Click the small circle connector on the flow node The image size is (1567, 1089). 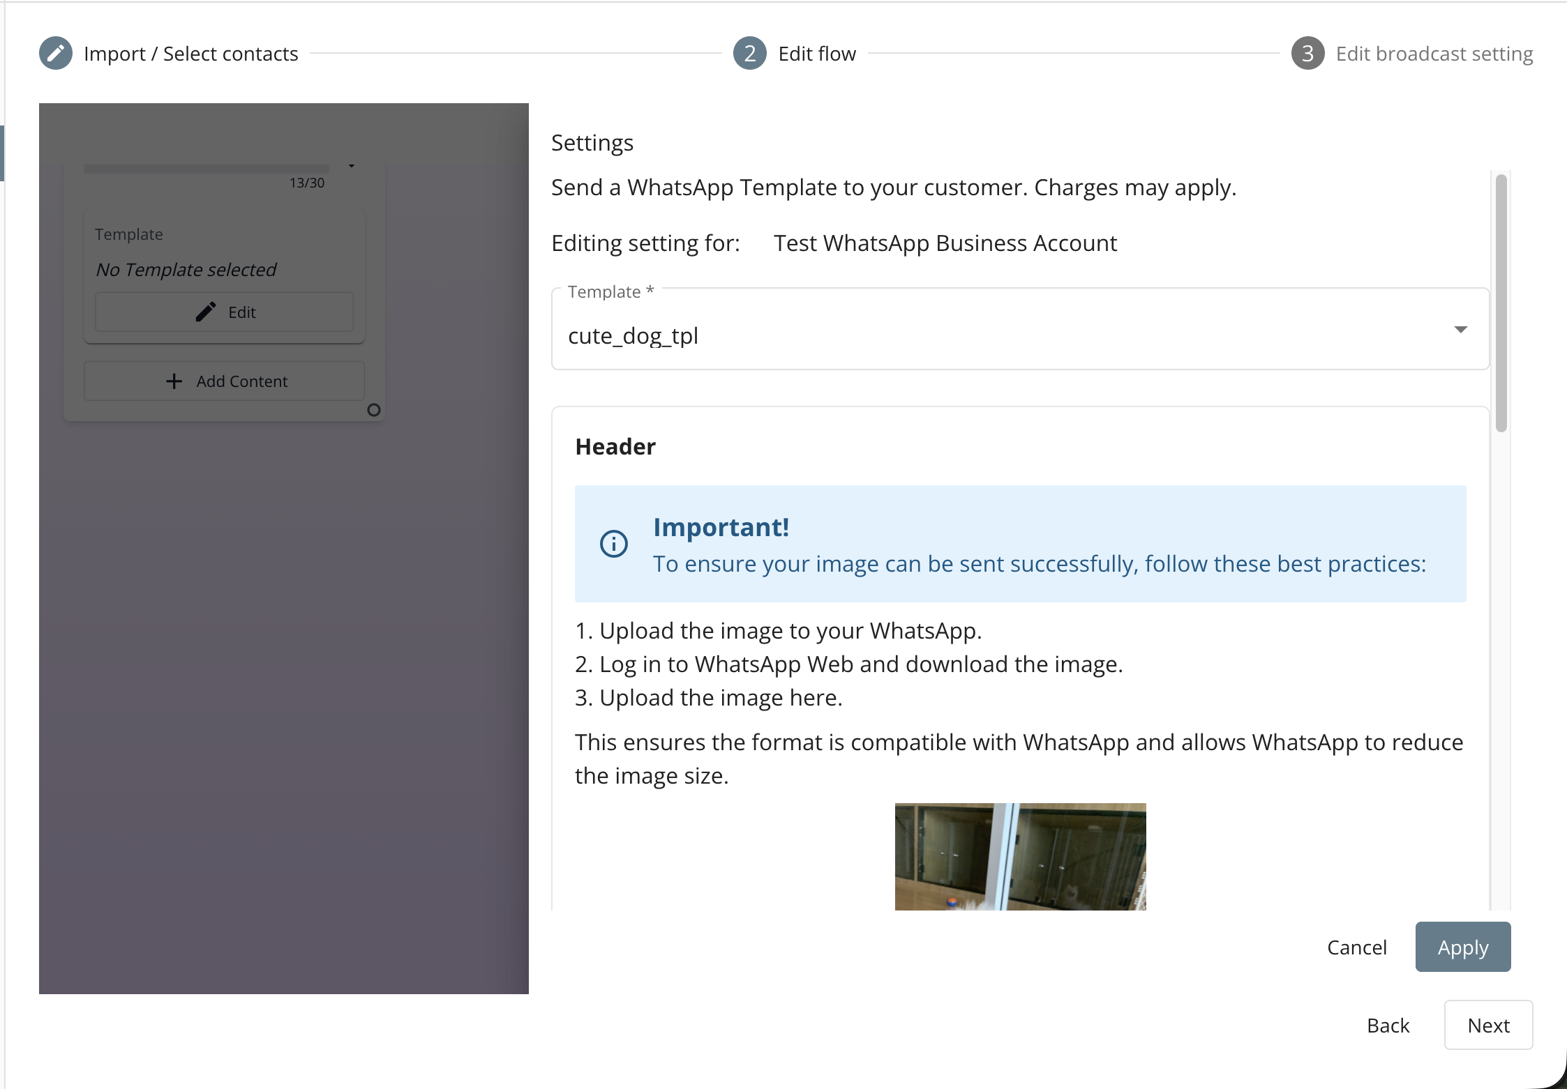374,410
